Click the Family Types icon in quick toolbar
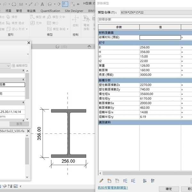This screenshot has height=192, width=192. 65,4
